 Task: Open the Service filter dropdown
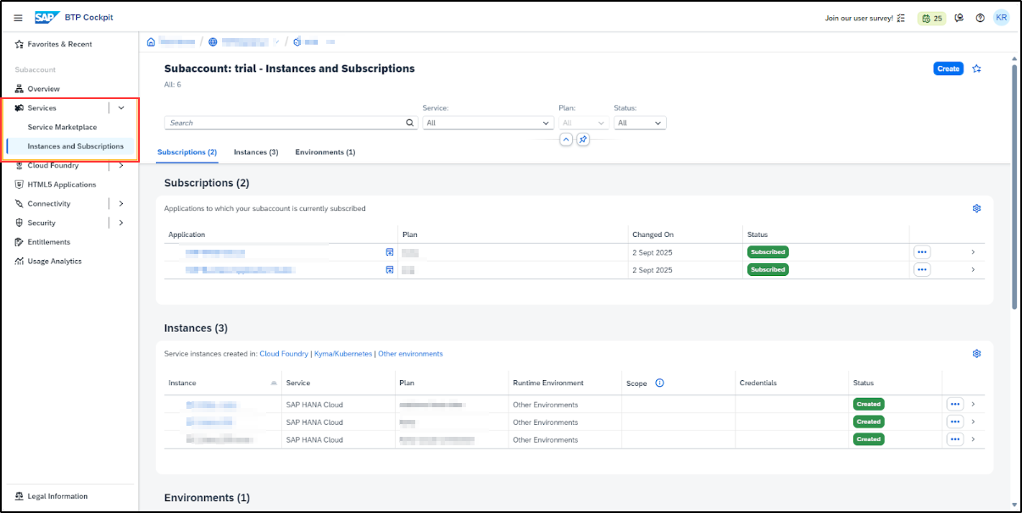click(x=488, y=123)
